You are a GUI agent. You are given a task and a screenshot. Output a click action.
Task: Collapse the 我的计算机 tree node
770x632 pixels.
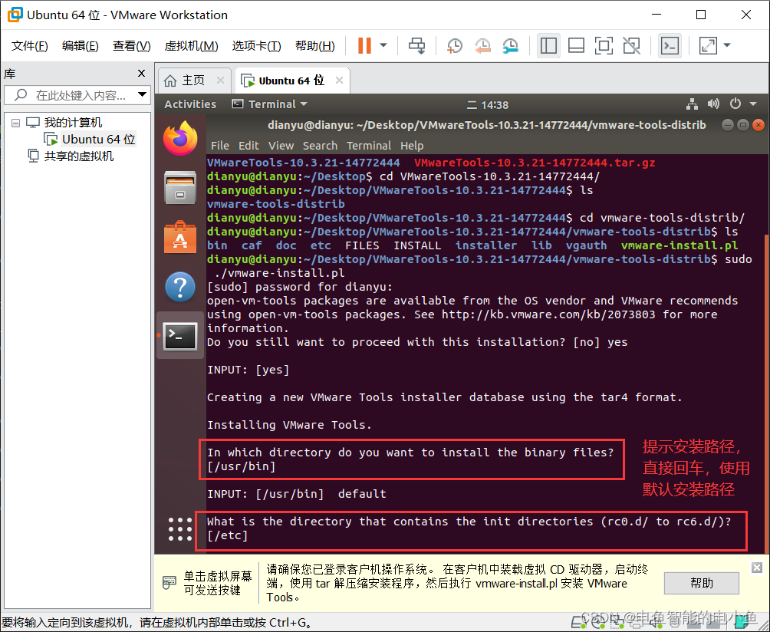[15, 123]
